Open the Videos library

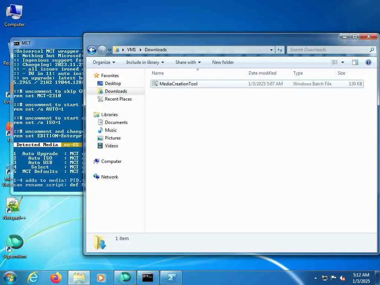pos(111,145)
